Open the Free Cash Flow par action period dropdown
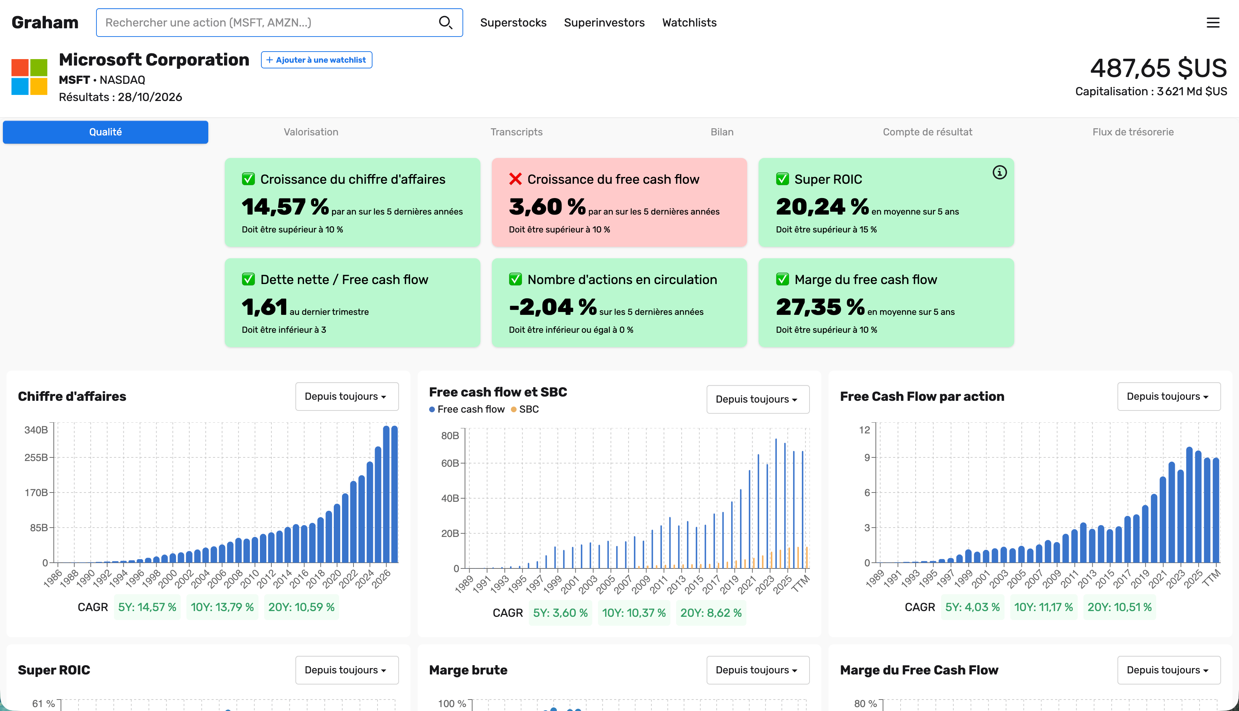 coord(1169,397)
